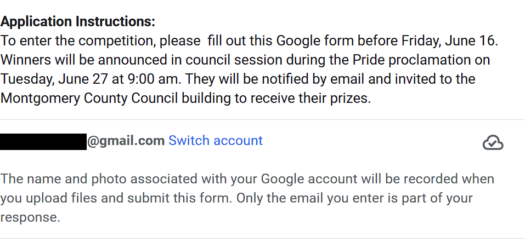This screenshot has width=525, height=248.
Task: Click 'To enter the competition' opening text
Action: click(x=78, y=41)
